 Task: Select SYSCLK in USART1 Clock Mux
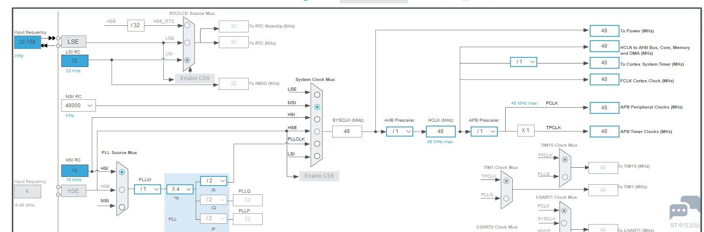[x=564, y=222]
